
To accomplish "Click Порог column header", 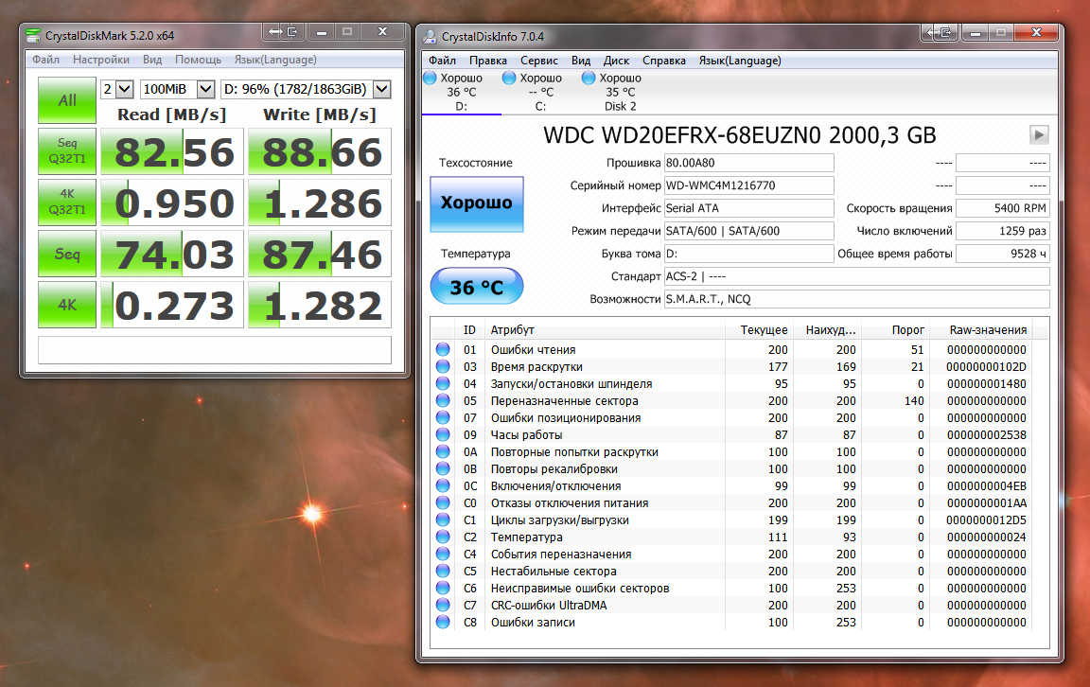I will point(895,329).
